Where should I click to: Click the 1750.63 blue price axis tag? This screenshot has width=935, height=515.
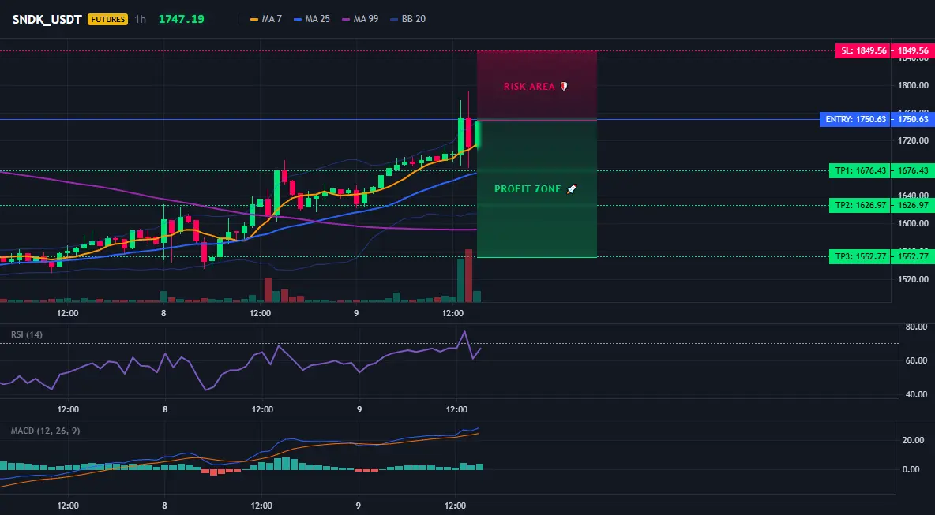click(912, 119)
